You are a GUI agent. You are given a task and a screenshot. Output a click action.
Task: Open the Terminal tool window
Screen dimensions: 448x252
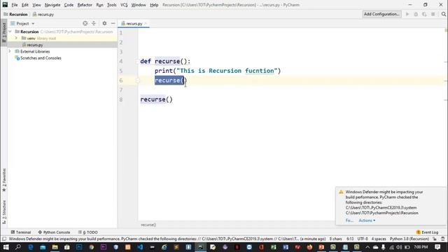[20, 232]
